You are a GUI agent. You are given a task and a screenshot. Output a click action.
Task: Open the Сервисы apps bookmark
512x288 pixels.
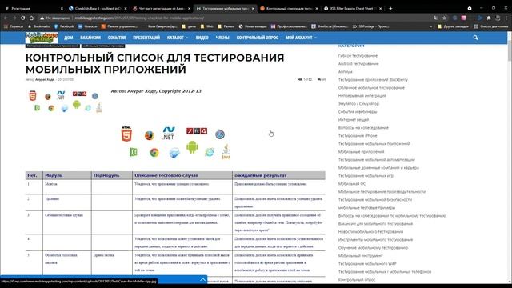(14, 26)
